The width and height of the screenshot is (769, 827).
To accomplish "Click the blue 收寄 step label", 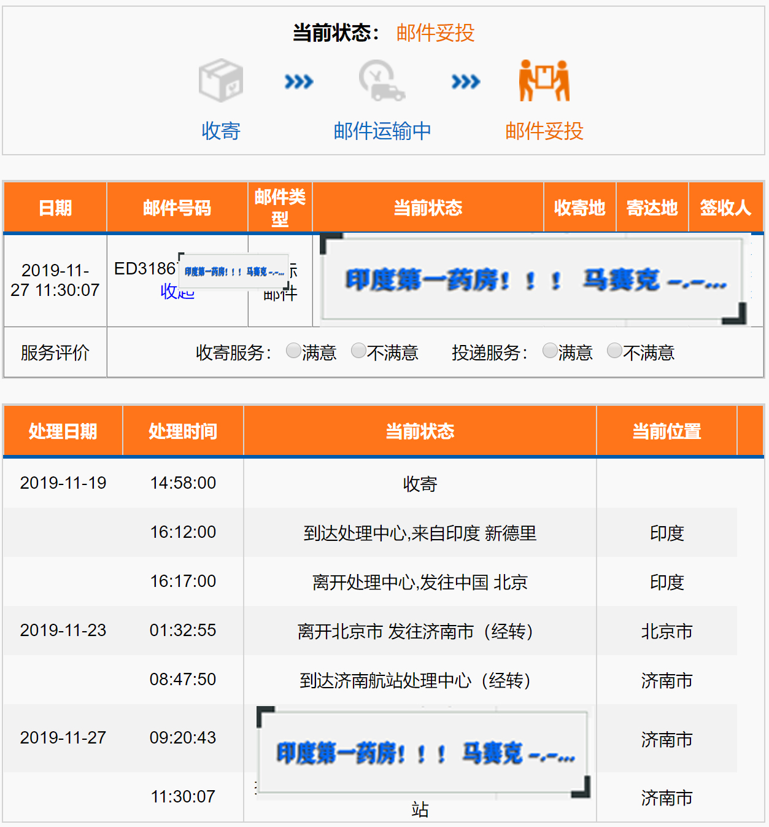I will [x=221, y=131].
